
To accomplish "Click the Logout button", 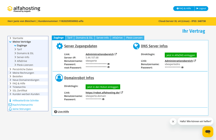I will 201,8.
